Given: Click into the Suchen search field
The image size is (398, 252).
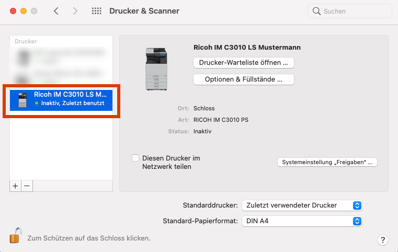Looking at the screenshot, I should tap(350, 11).
